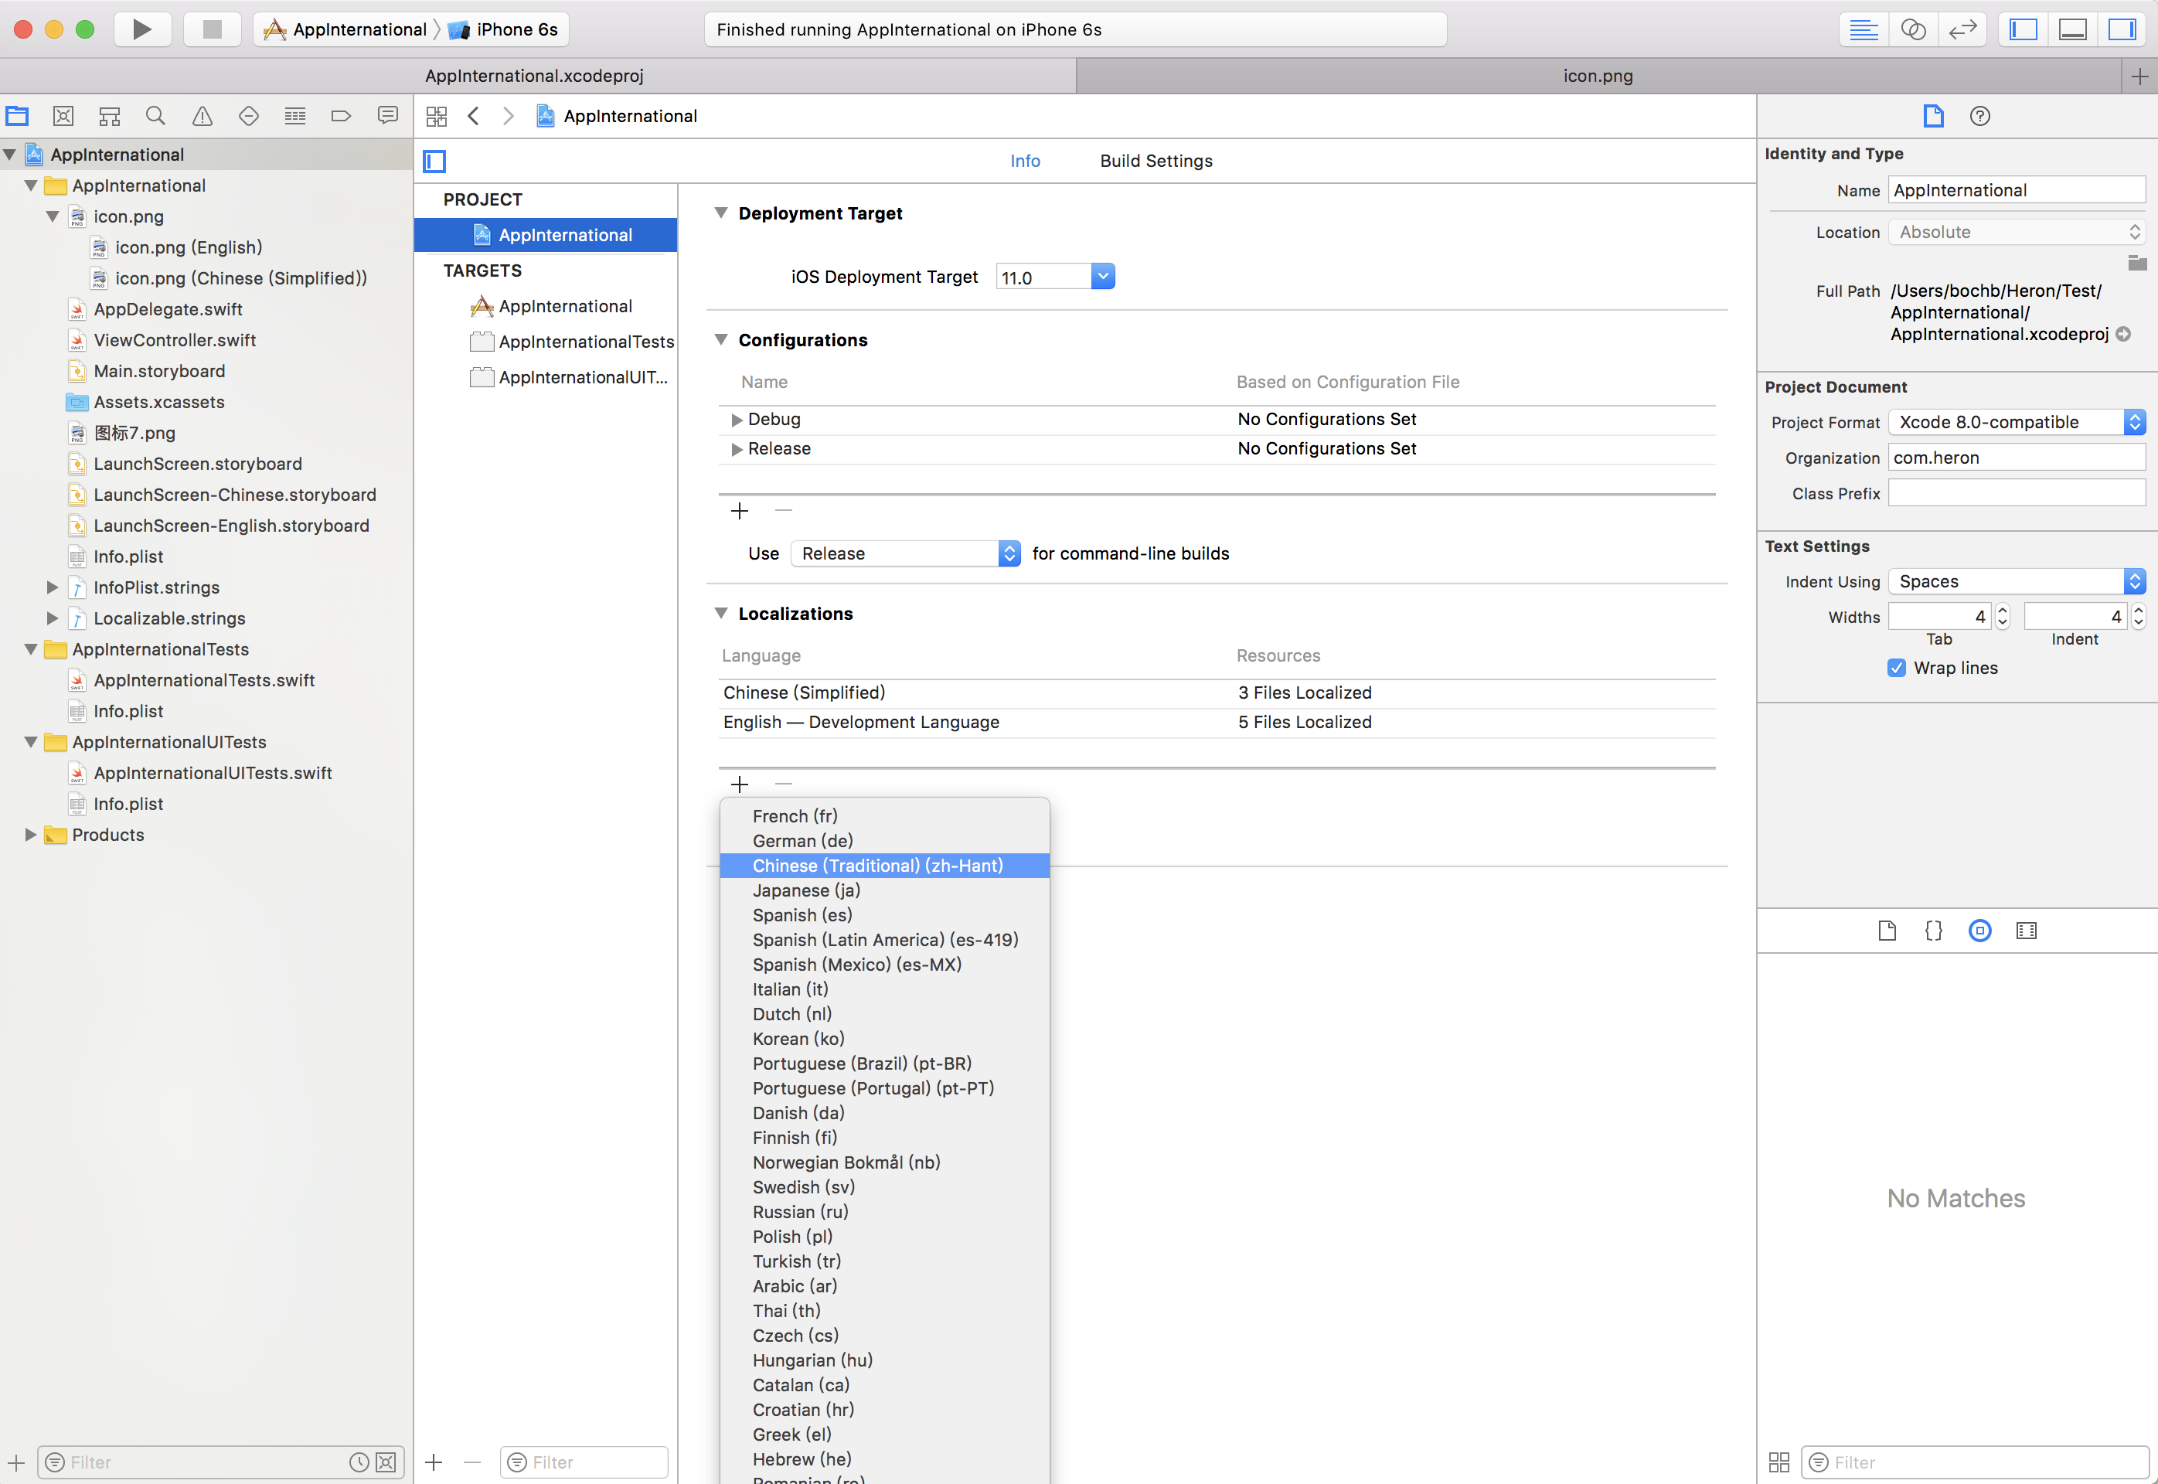Toggle the Navigator panel
Screen dimensions: 2158x1484
tap(2022, 29)
